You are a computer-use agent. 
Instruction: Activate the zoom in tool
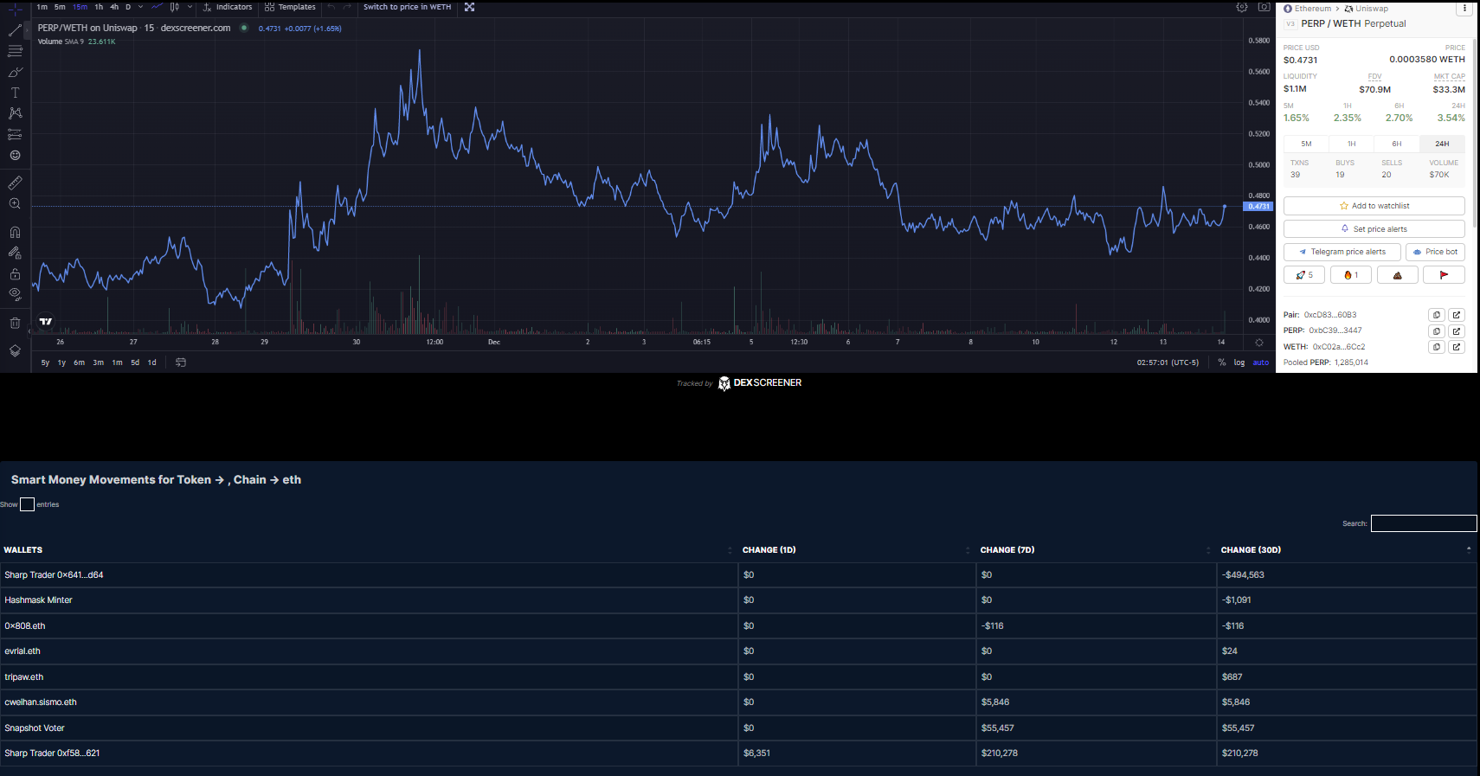point(15,204)
